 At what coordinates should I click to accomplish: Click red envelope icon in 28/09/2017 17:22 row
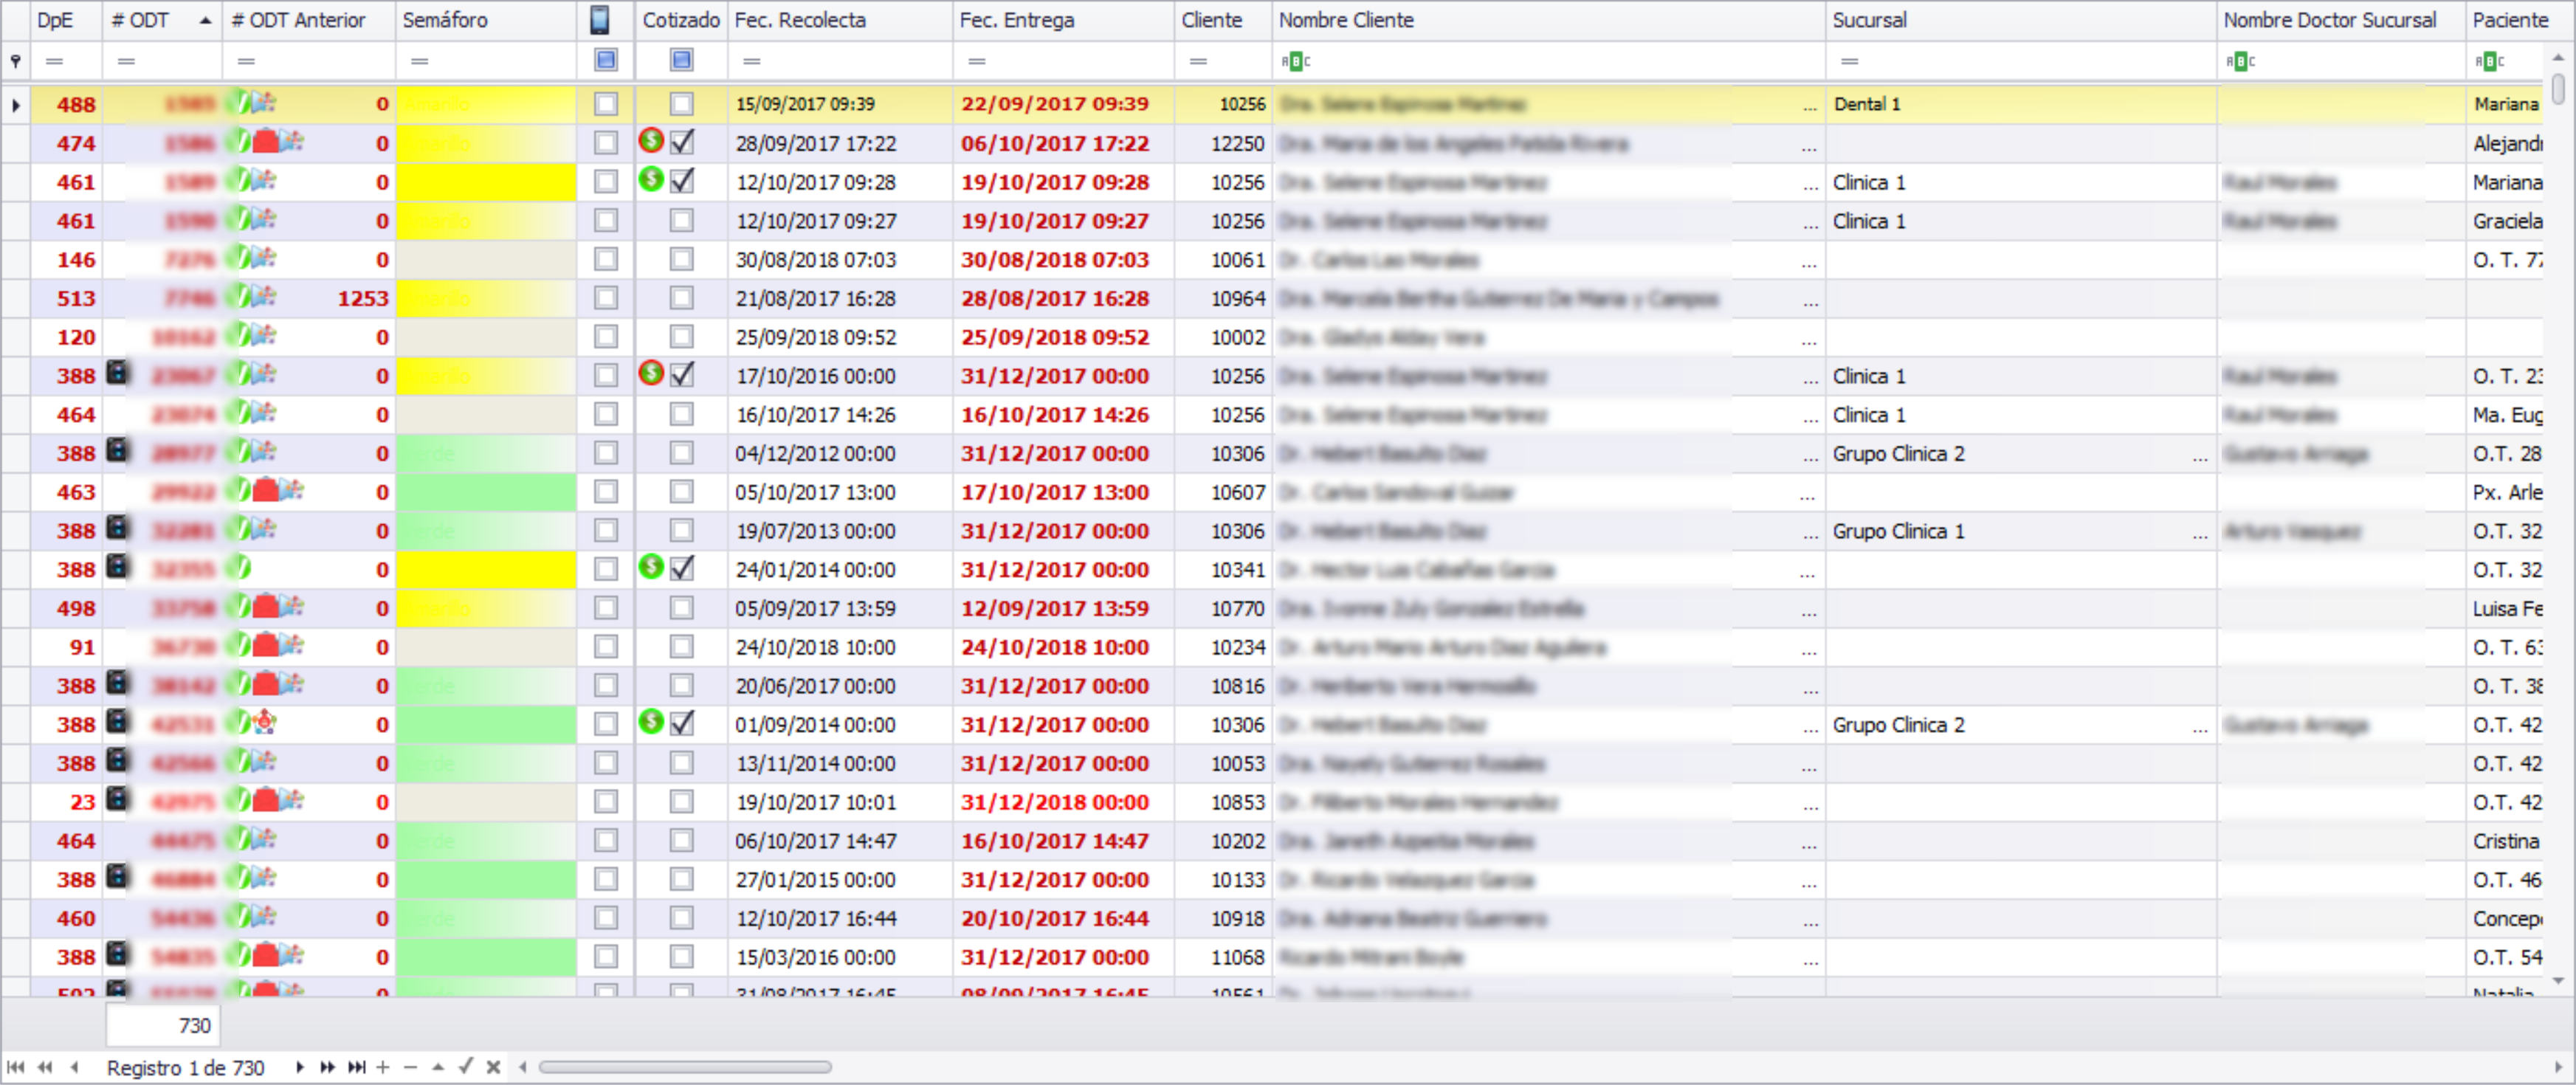[265, 142]
